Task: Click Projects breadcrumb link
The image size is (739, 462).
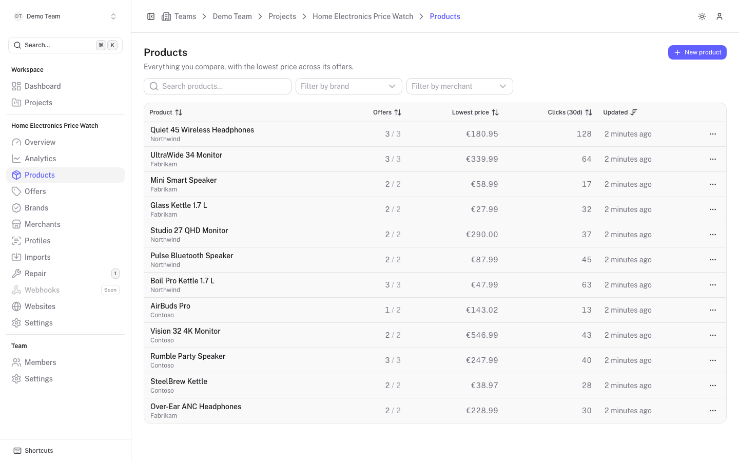Action: coord(282,16)
